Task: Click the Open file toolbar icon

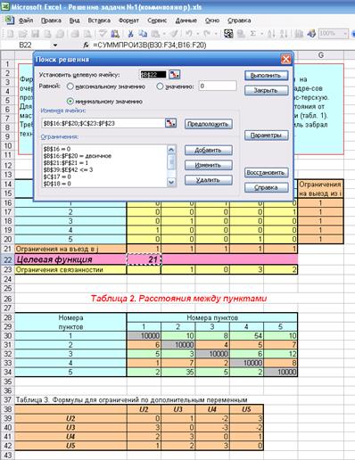Action: coord(23,34)
